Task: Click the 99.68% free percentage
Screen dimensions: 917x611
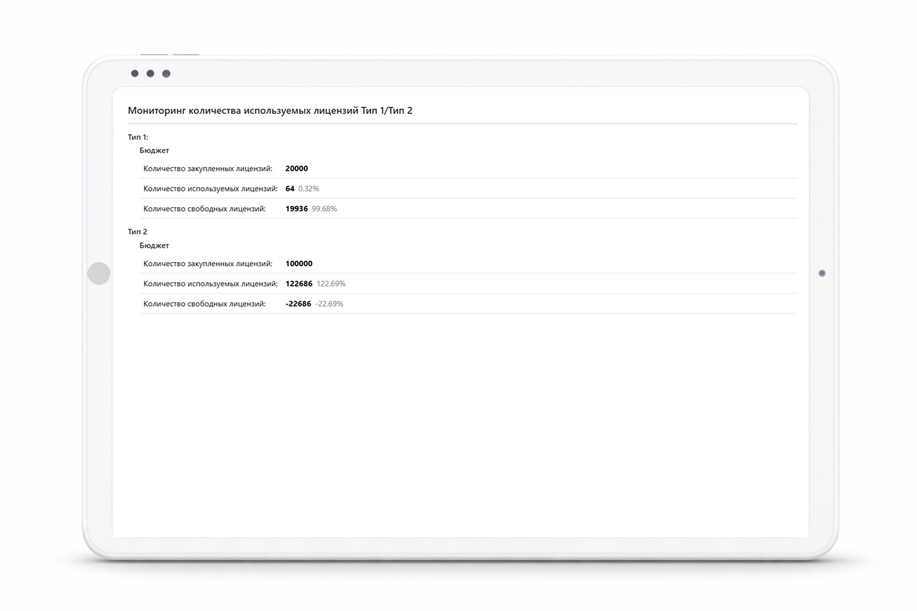Action: click(324, 209)
